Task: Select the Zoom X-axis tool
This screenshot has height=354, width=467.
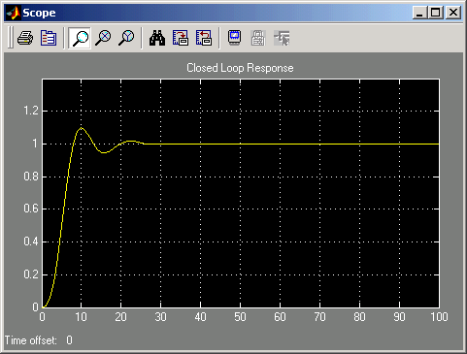Action: pyautogui.click(x=103, y=38)
